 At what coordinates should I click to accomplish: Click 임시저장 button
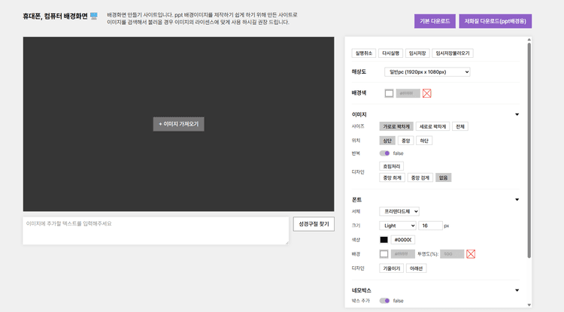[417, 53]
